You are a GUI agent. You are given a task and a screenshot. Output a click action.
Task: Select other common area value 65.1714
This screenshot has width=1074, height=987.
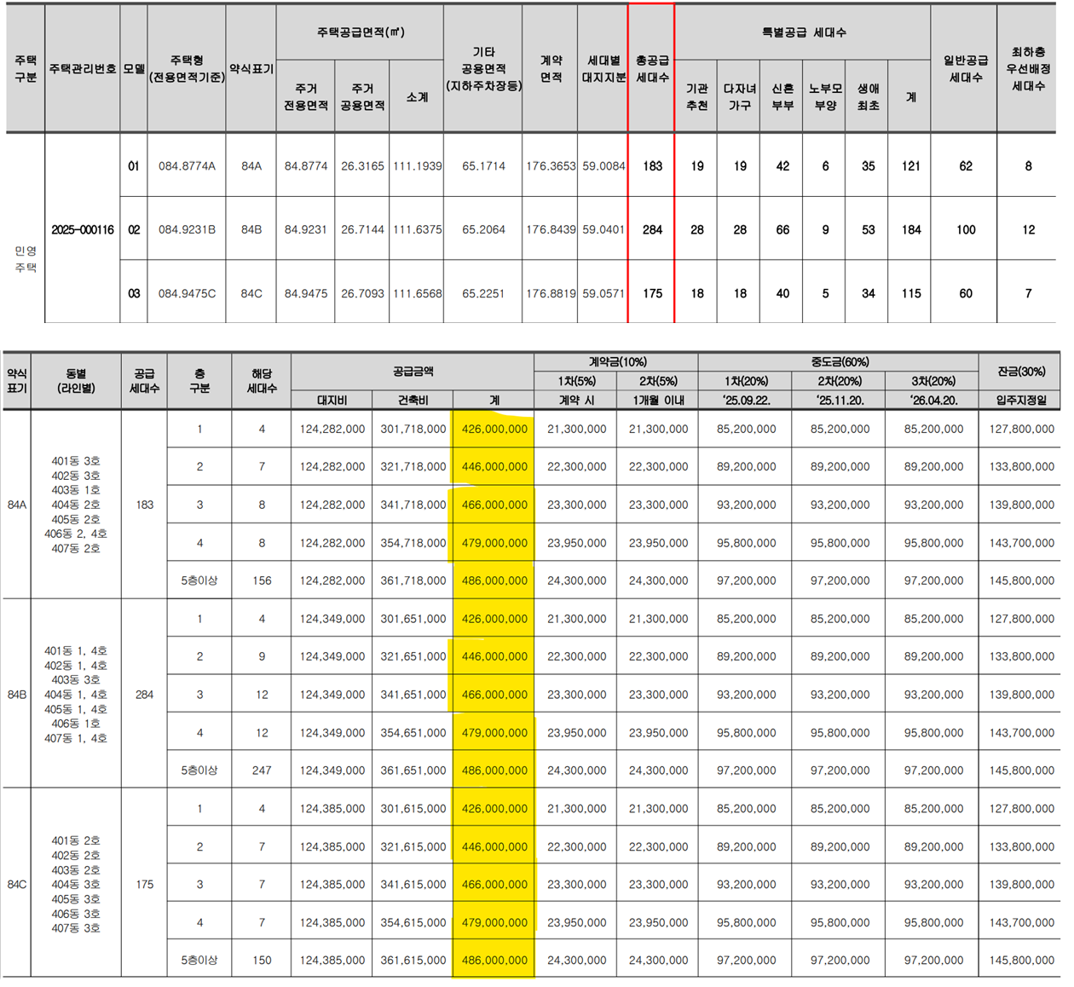pyautogui.click(x=483, y=166)
